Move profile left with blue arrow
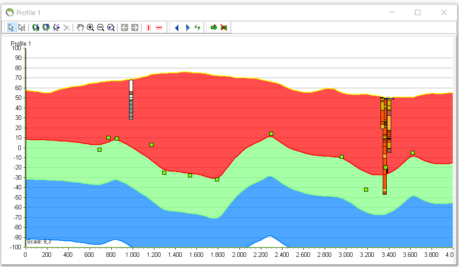459x267 pixels. pyautogui.click(x=177, y=27)
